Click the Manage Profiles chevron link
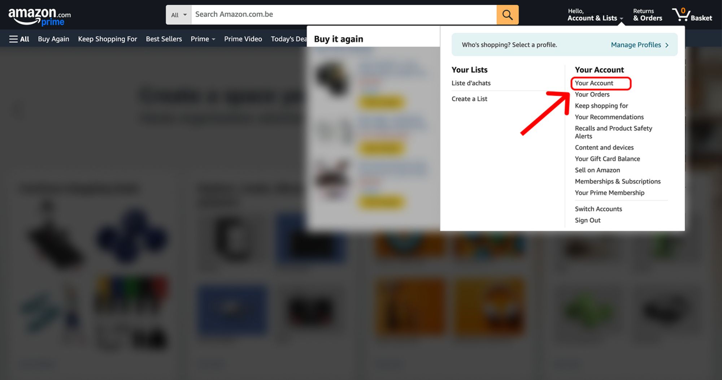 pos(640,45)
